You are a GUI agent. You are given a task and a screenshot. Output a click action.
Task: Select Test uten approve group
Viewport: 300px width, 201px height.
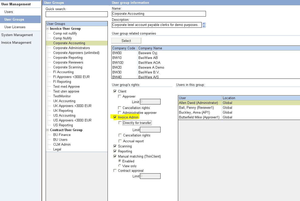pyautogui.click(x=66, y=91)
